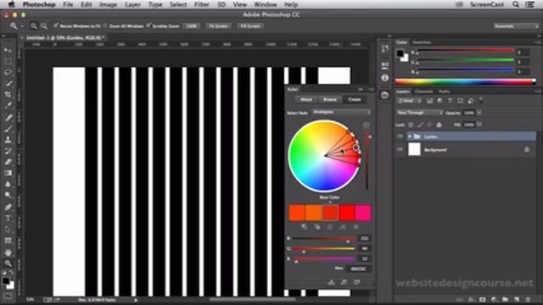Viewport: 543px width, 305px height.
Task: Open the Essentials workspace dropdown
Action: [516, 26]
